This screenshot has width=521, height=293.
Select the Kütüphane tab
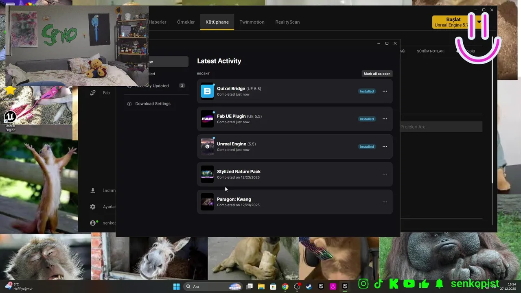coord(217,22)
